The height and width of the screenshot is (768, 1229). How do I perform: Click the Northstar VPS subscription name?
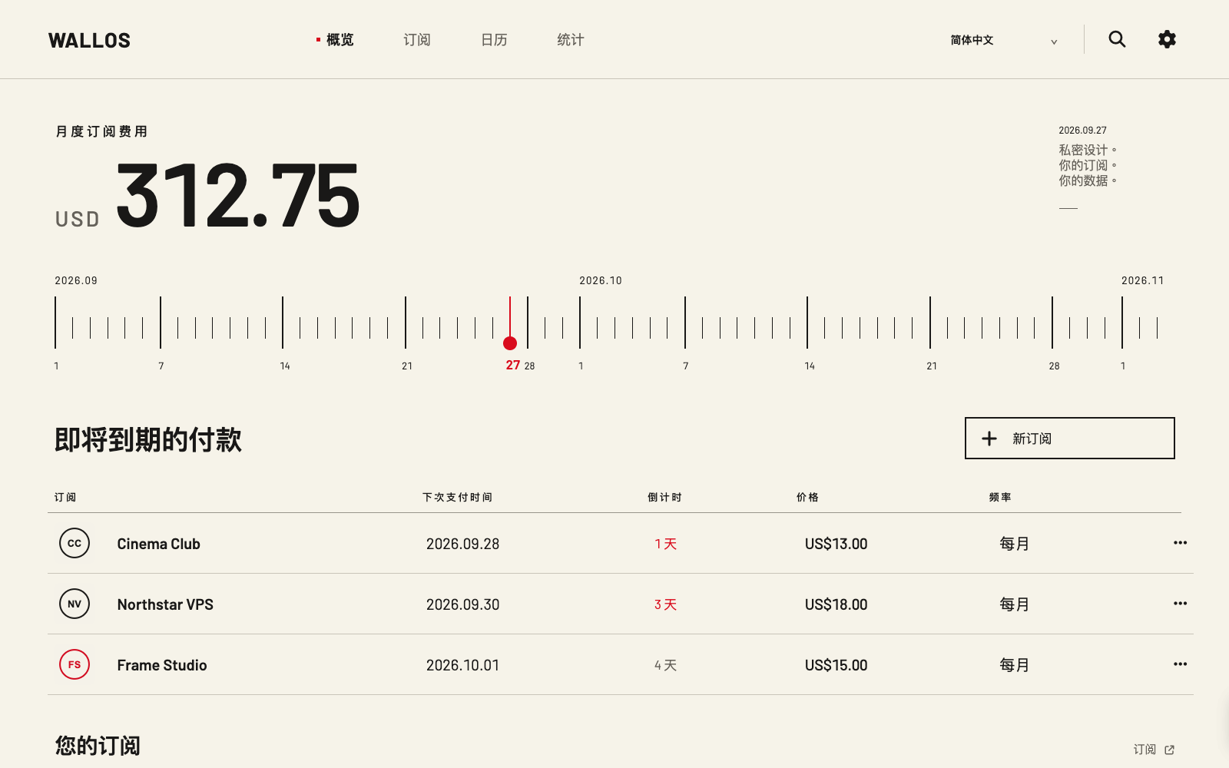[x=165, y=604]
